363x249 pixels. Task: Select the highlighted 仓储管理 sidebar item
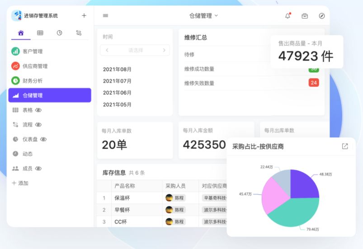pos(50,95)
